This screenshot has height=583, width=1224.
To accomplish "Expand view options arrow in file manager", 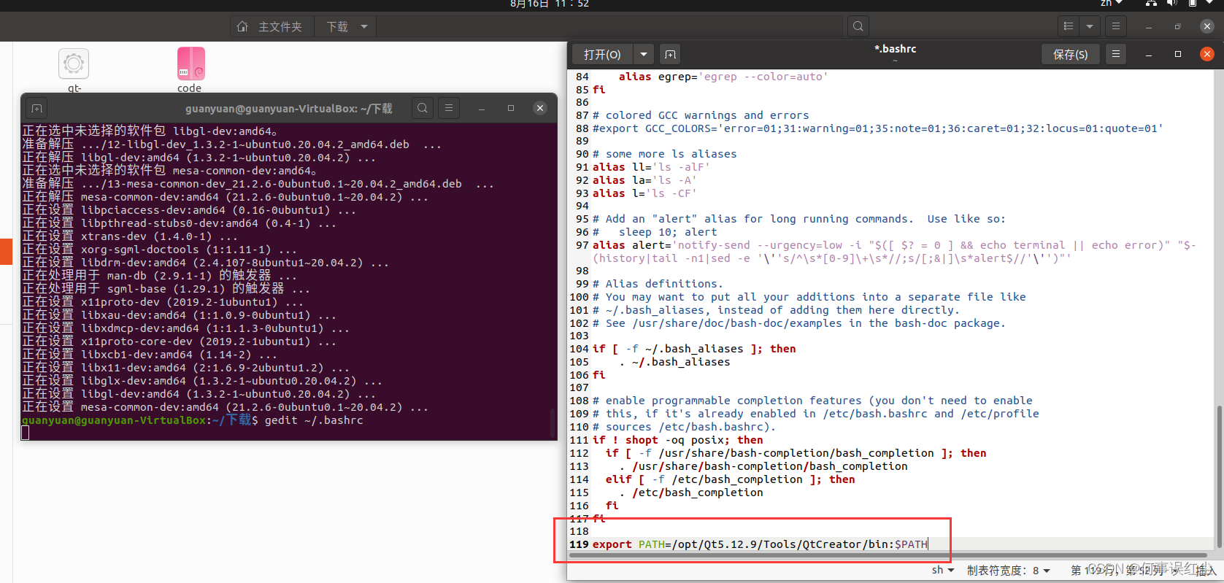I will point(1090,26).
